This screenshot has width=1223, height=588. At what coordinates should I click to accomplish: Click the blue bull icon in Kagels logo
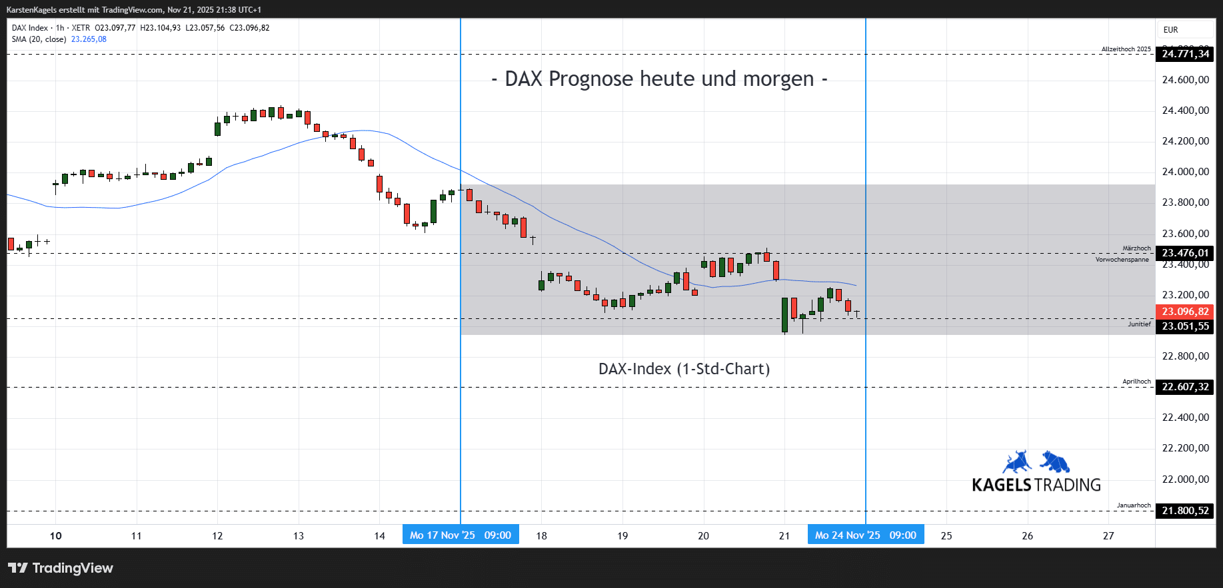[1017, 462]
